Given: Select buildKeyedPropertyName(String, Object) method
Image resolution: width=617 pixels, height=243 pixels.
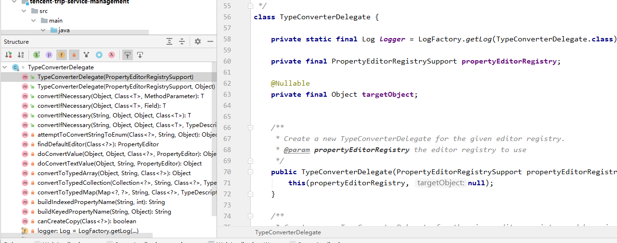Looking at the screenshot, I should [x=108, y=212].
